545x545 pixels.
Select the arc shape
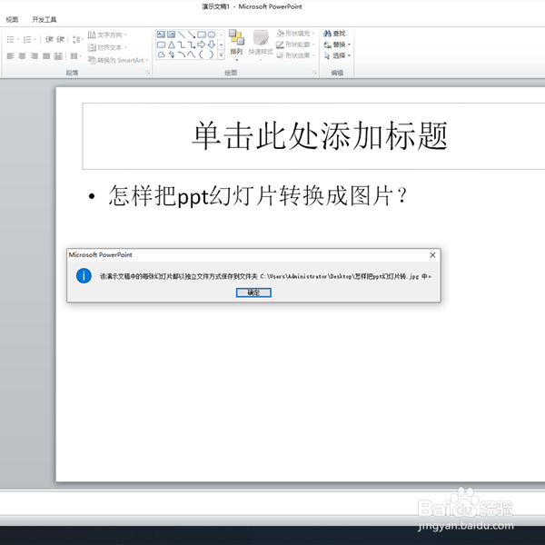pos(181,54)
